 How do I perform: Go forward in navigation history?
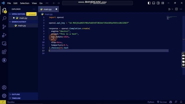click(58, 3)
